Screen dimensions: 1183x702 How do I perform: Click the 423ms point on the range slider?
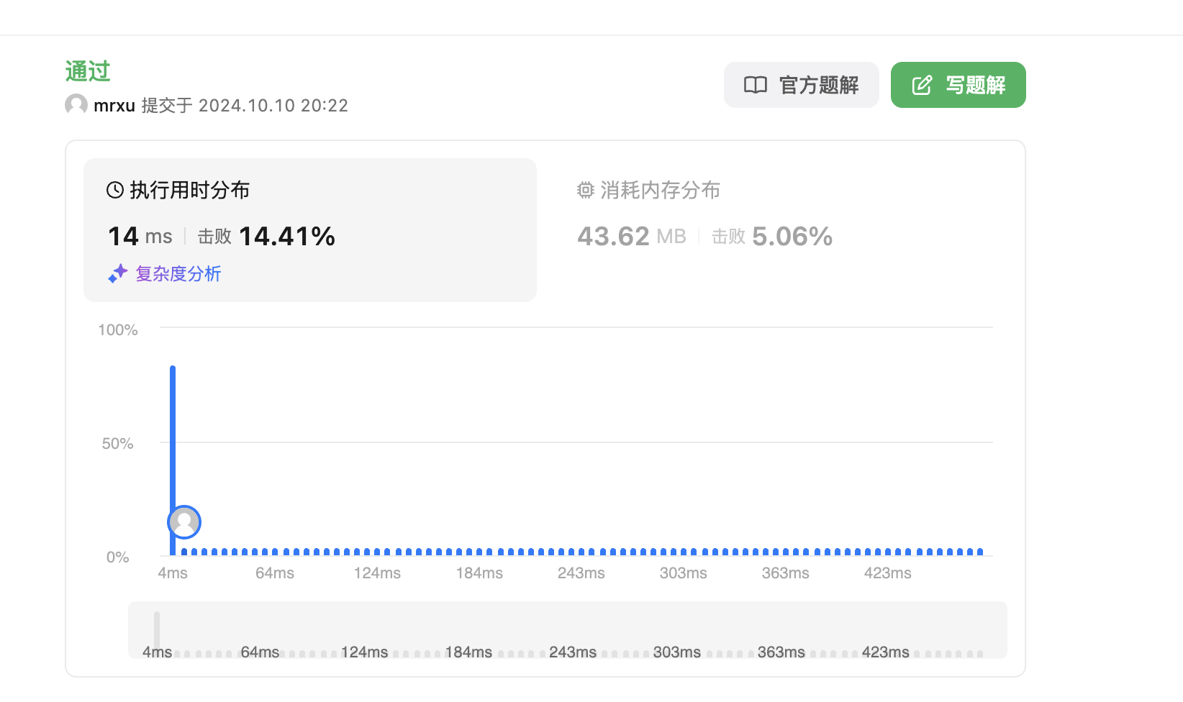tap(886, 652)
